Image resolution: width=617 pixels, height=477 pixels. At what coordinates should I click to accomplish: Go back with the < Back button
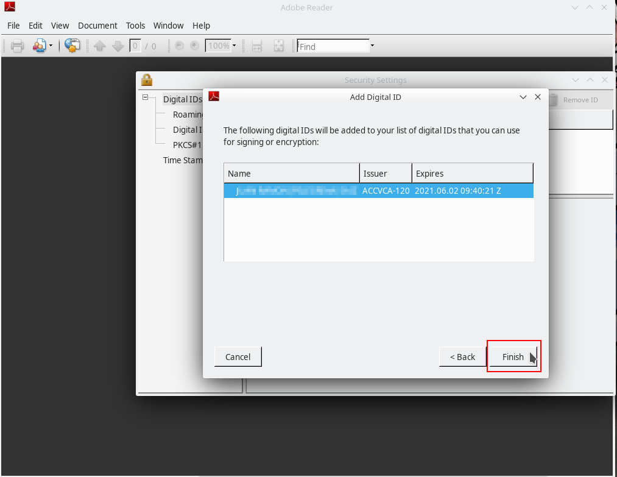(x=462, y=357)
